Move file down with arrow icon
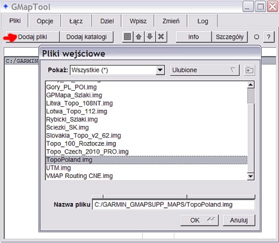Image resolution: width=279 pixels, height=243 pixels. pyautogui.click(x=150, y=37)
